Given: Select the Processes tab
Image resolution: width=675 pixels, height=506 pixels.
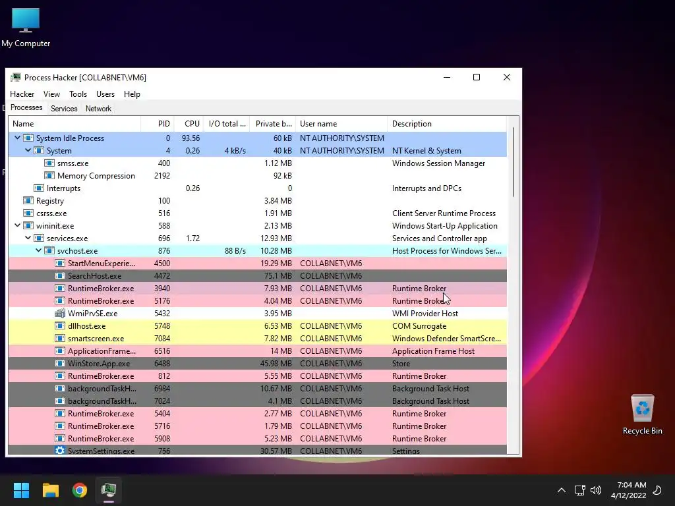Looking at the screenshot, I should pos(26,107).
